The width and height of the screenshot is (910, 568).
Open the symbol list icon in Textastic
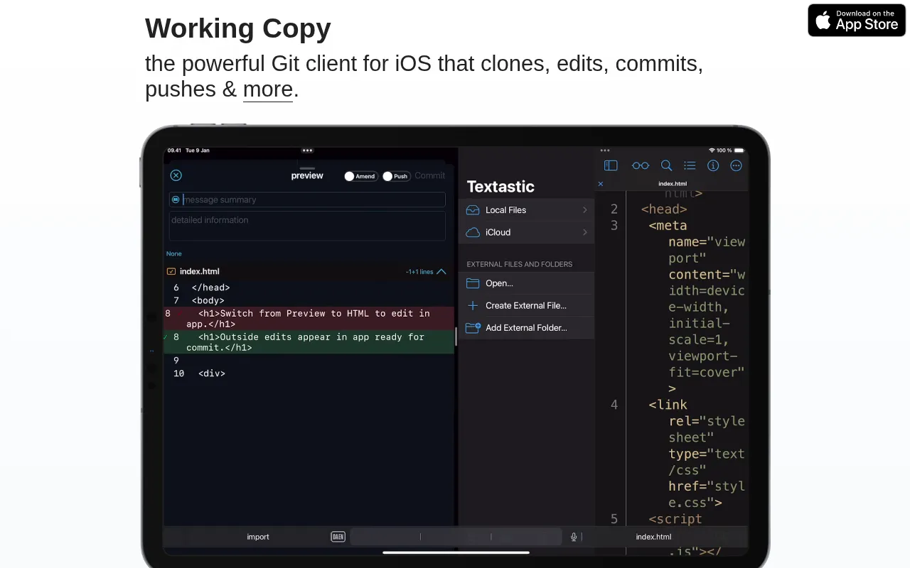(x=690, y=165)
